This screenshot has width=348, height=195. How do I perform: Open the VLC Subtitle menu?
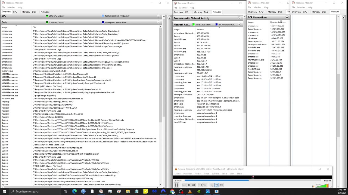(215, 174)
